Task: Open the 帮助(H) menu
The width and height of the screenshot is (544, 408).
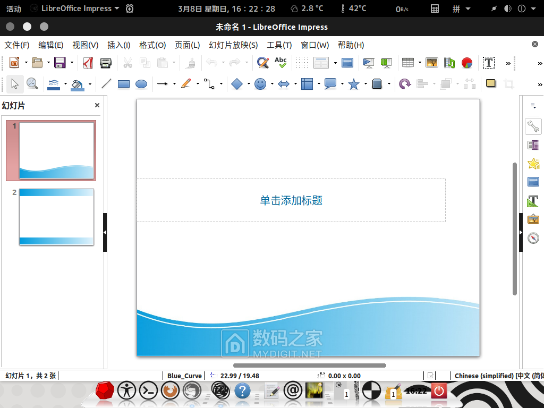Action: (351, 45)
